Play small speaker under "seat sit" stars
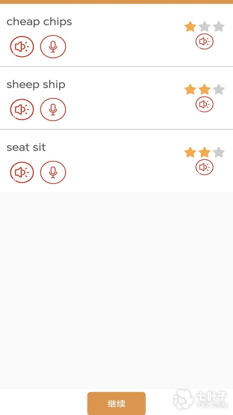The image size is (233, 415). click(204, 167)
